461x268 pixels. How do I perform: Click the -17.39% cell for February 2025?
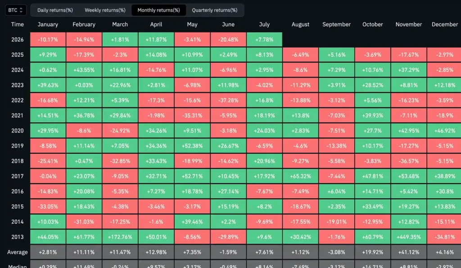[x=84, y=55]
